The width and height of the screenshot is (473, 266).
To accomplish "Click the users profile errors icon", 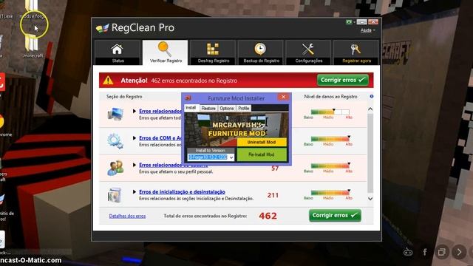I will [x=115, y=168].
